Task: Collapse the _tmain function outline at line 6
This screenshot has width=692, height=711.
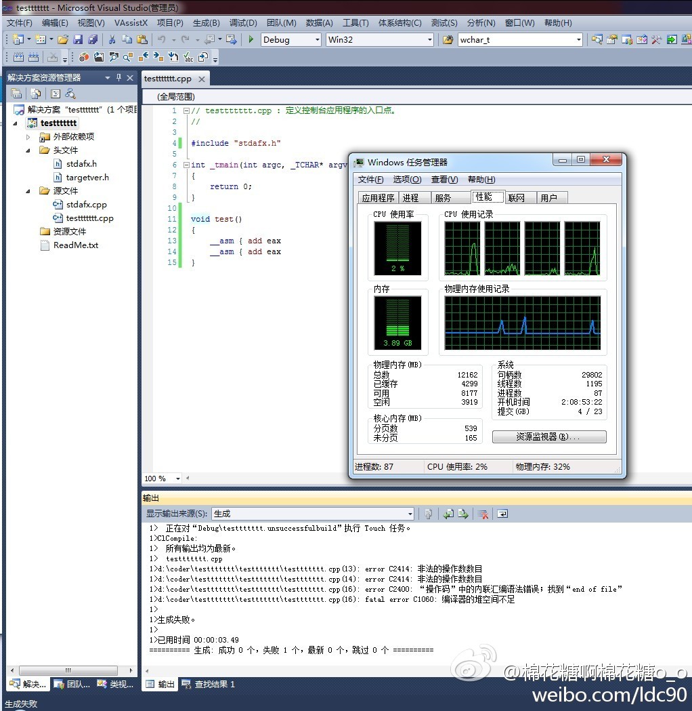Action: (x=186, y=165)
